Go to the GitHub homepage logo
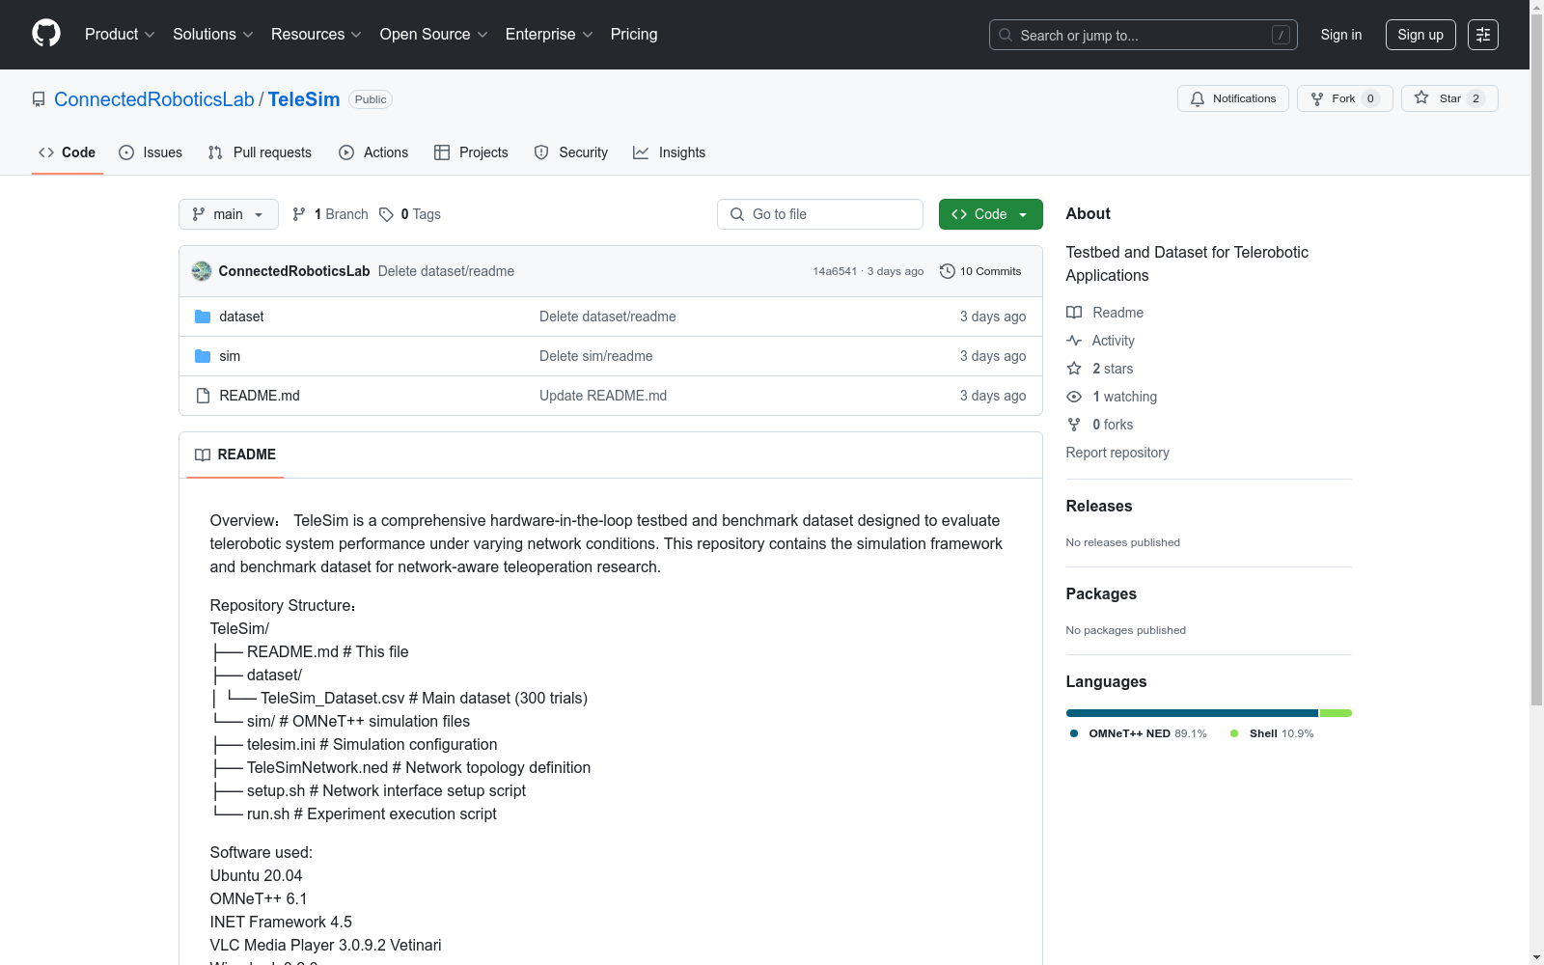This screenshot has width=1544, height=965. click(46, 34)
